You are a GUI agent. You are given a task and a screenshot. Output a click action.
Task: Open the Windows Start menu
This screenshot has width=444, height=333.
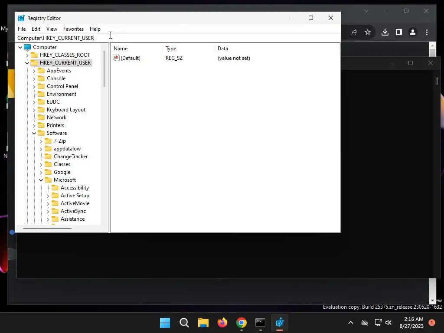pos(165,323)
